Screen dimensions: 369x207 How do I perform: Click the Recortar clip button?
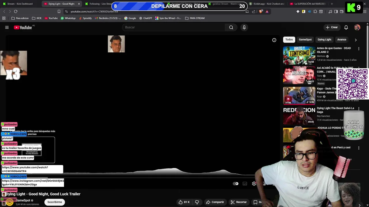click(x=238, y=202)
